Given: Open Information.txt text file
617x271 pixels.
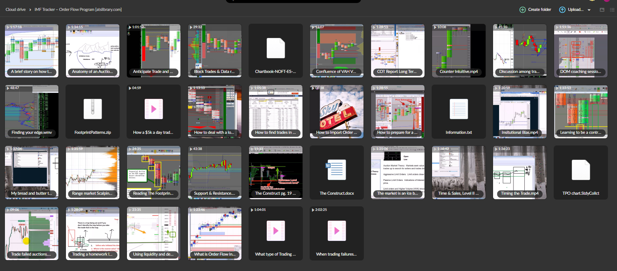Looking at the screenshot, I should [459, 109].
